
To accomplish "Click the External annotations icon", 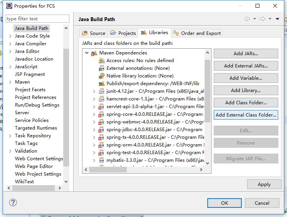I will coord(102,68).
